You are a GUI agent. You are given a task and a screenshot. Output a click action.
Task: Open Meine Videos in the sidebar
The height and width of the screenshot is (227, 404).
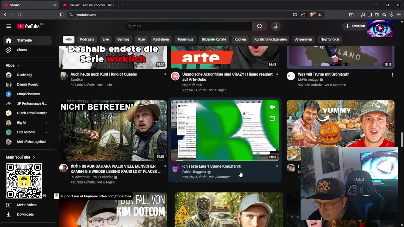(27, 205)
